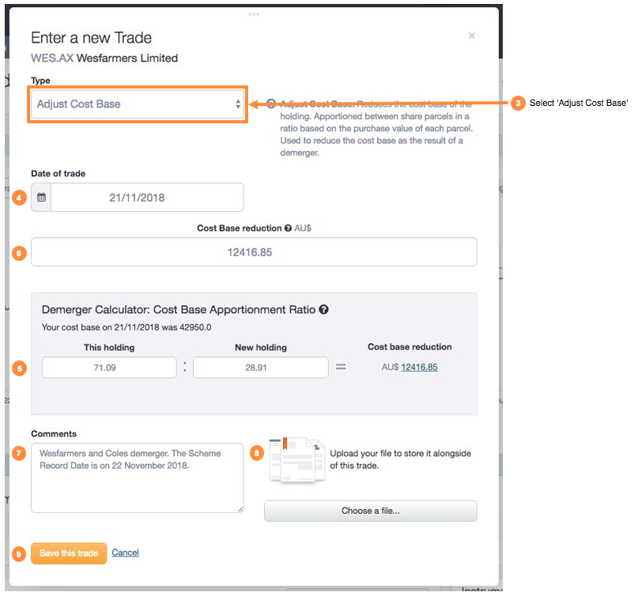This screenshot has width=634, height=596.
Task: Cancel the new trade
Action: pos(126,553)
